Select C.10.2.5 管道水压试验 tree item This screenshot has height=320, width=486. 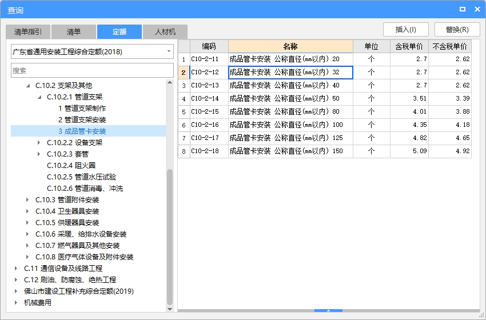[82, 177]
